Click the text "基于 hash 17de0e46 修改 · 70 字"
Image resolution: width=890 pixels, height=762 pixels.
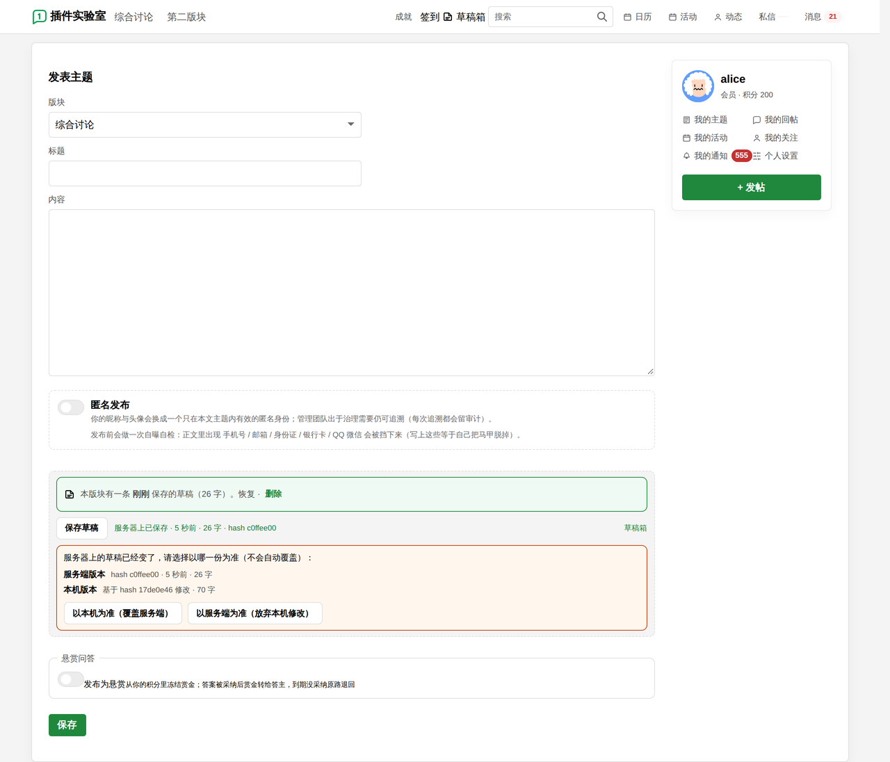pyautogui.click(x=159, y=590)
